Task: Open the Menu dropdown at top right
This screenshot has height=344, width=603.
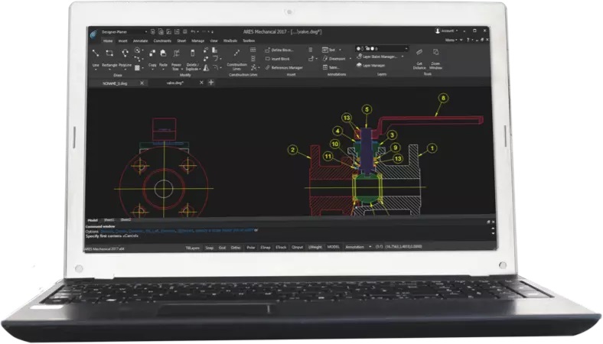Action: [451, 40]
